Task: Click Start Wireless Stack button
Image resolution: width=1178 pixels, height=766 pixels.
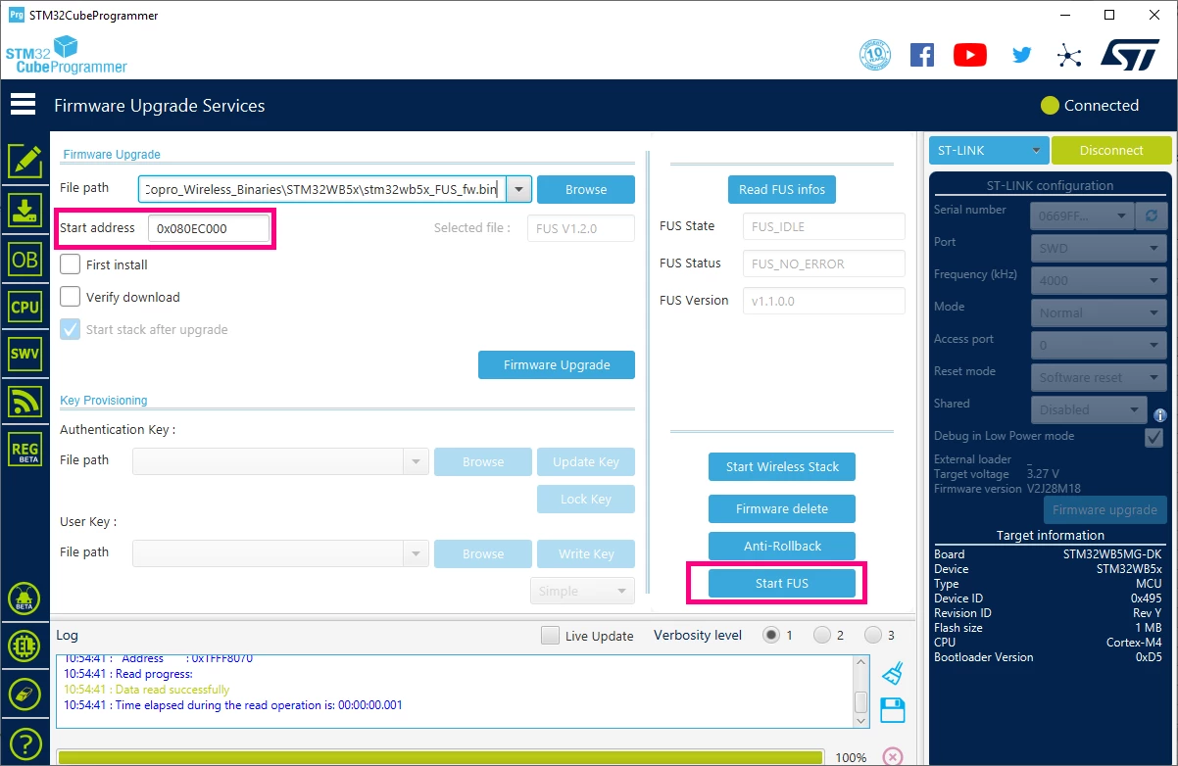Action: click(782, 466)
